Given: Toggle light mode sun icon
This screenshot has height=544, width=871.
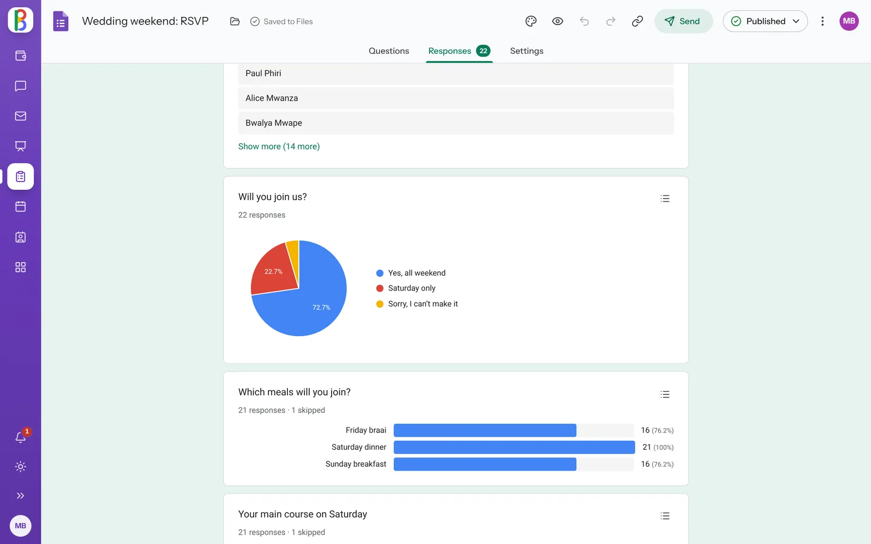Looking at the screenshot, I should pos(21,466).
